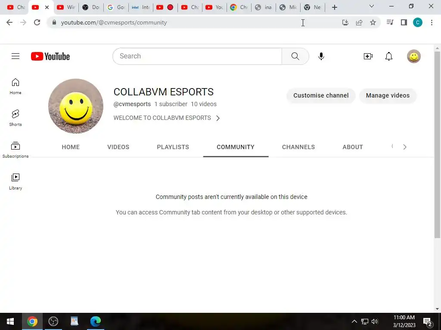Click in the YouTube search field
The image size is (441, 330).
(197, 56)
